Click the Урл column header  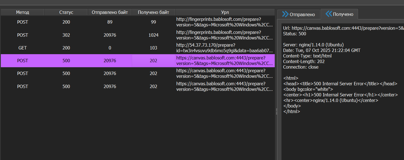pyautogui.click(x=225, y=12)
